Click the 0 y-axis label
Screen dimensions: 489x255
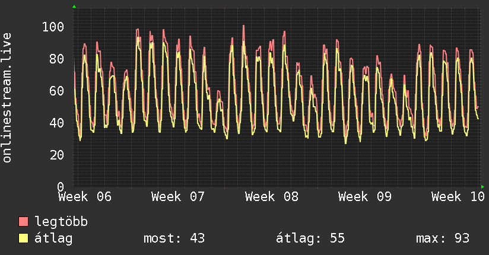click(61, 187)
